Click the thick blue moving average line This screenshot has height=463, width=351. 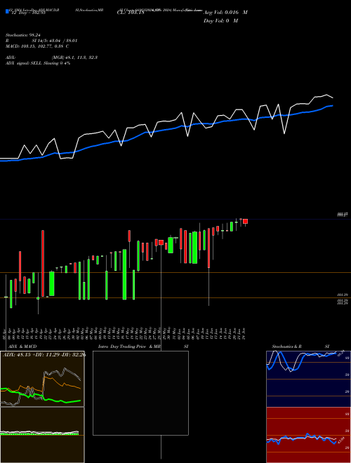pyautogui.click(x=166, y=129)
